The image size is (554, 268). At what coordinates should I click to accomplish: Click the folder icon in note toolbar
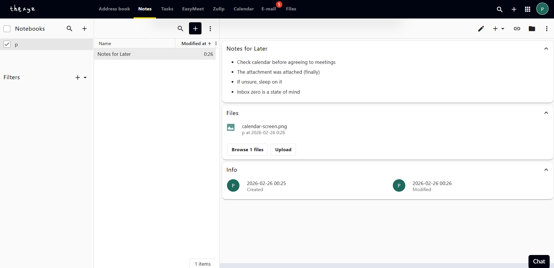coord(532,29)
